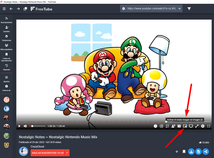Go forward with the right arrow
214x158 pixels.
[18, 9]
